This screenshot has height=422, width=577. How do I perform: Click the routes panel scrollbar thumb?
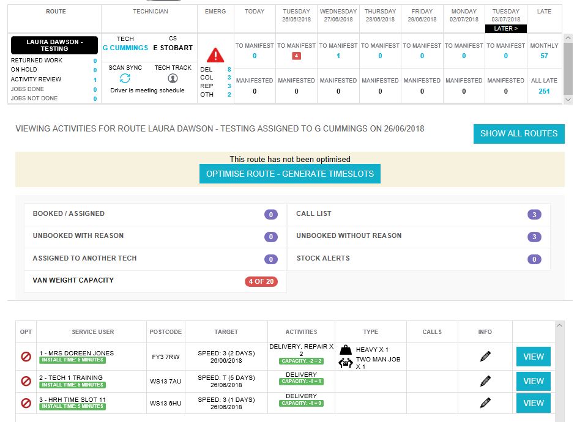pyautogui.click(x=568, y=68)
